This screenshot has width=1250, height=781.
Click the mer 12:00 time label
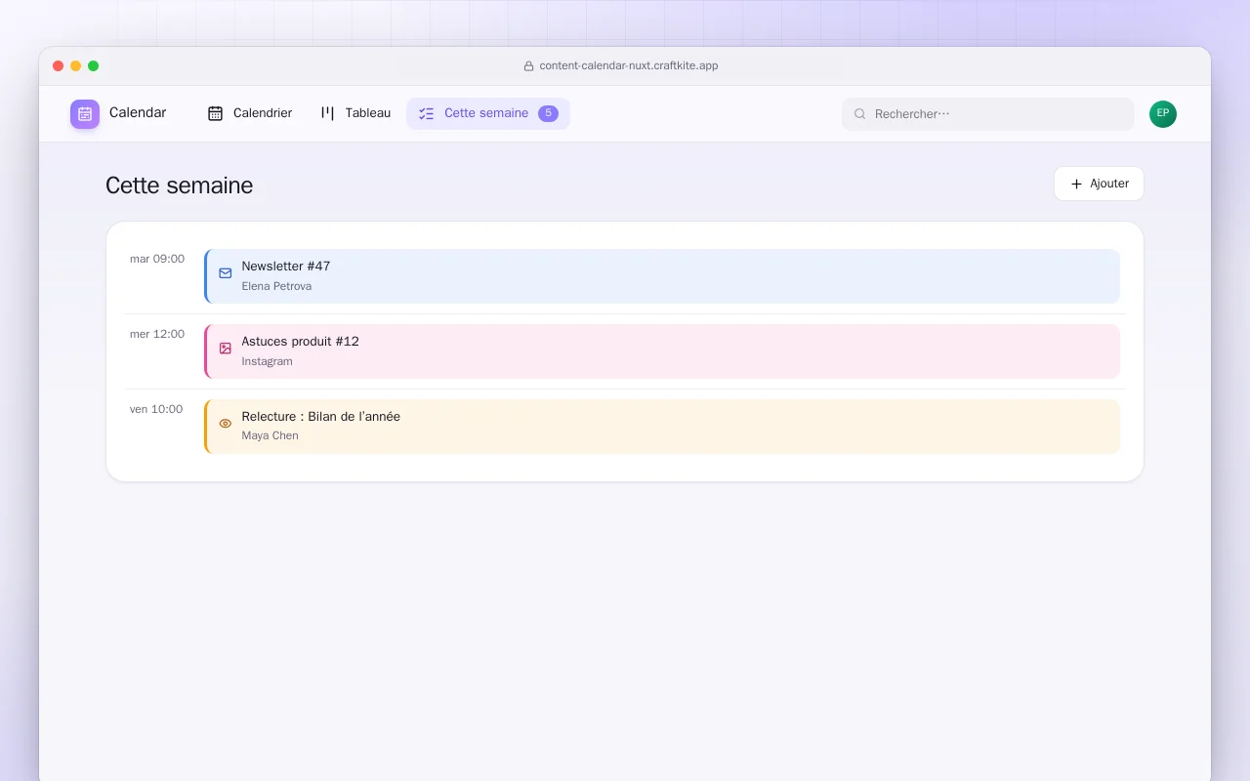(x=157, y=335)
